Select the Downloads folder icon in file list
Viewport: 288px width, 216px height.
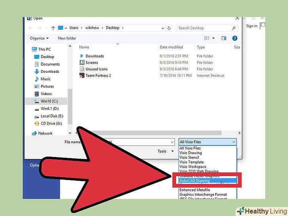pyautogui.click(x=82, y=56)
